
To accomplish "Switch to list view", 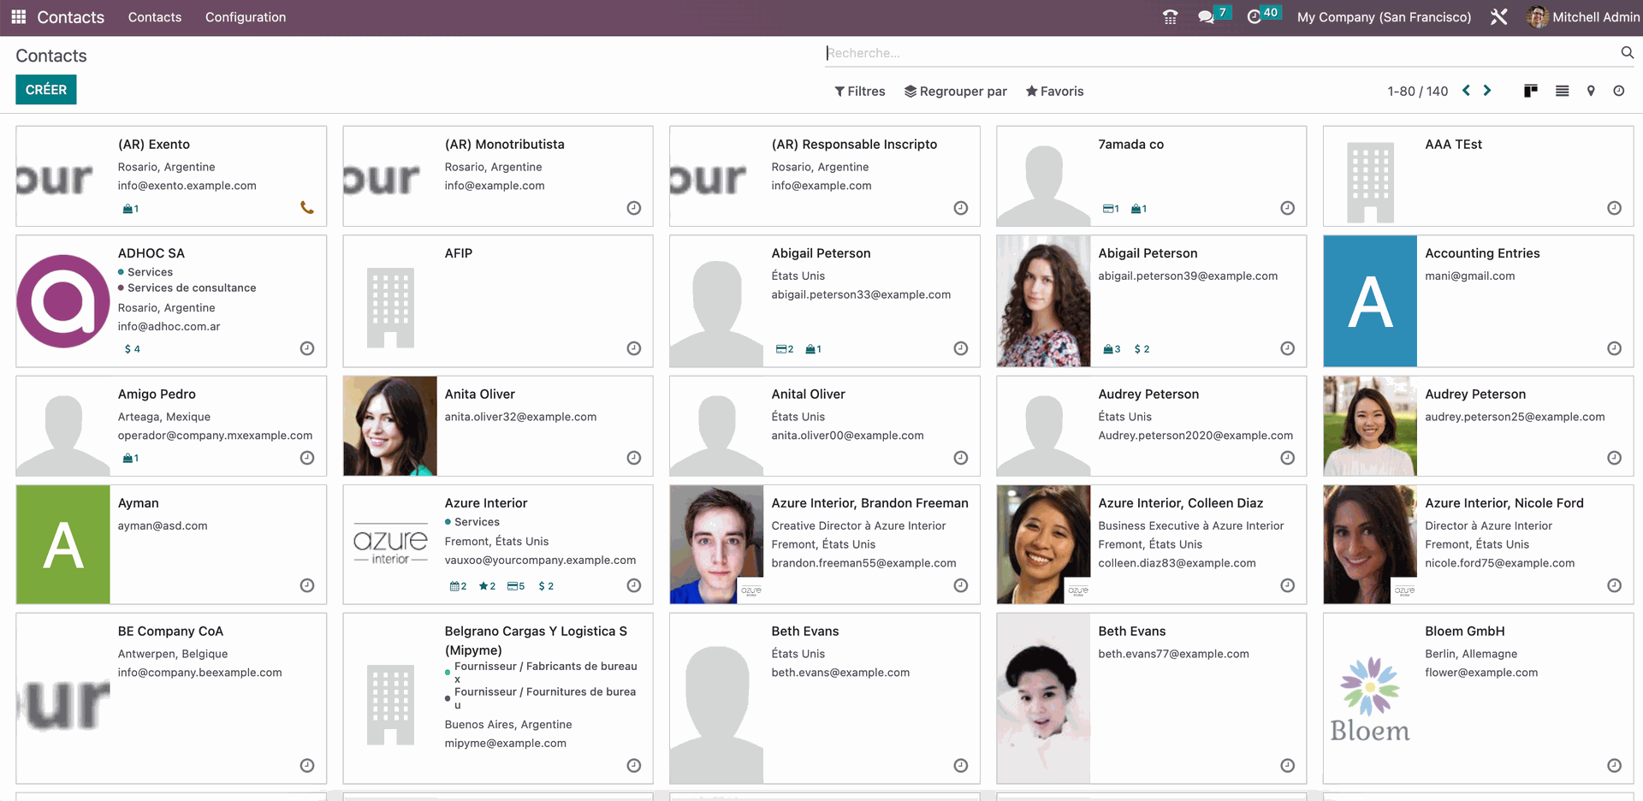I will click(x=1562, y=91).
